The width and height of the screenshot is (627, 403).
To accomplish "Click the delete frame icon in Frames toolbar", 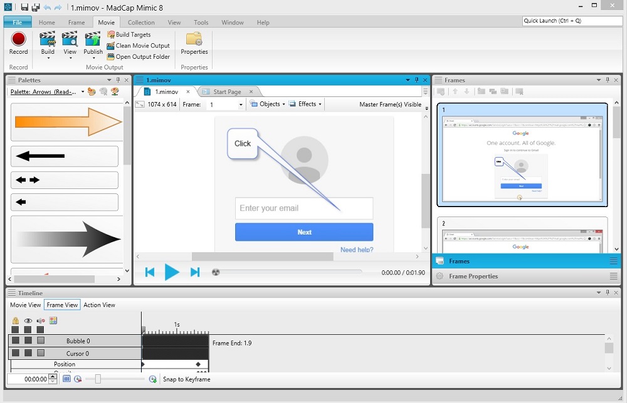I will click(x=519, y=91).
